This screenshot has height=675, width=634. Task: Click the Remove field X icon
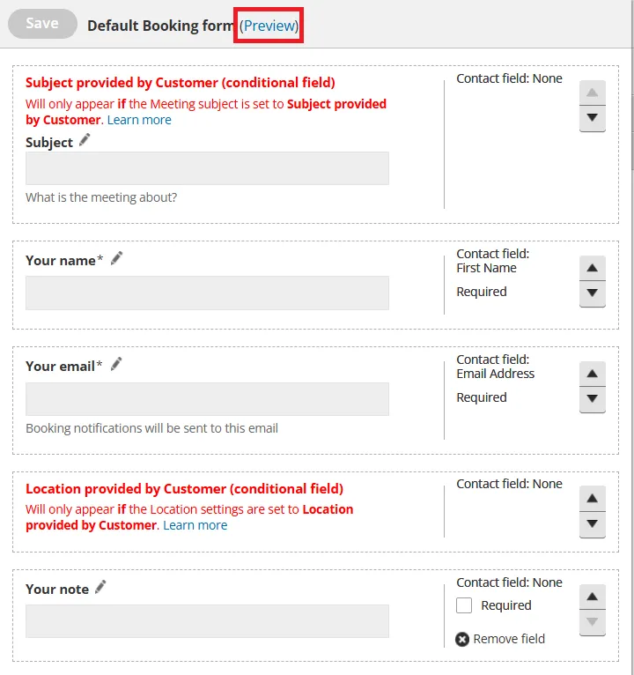tap(462, 639)
